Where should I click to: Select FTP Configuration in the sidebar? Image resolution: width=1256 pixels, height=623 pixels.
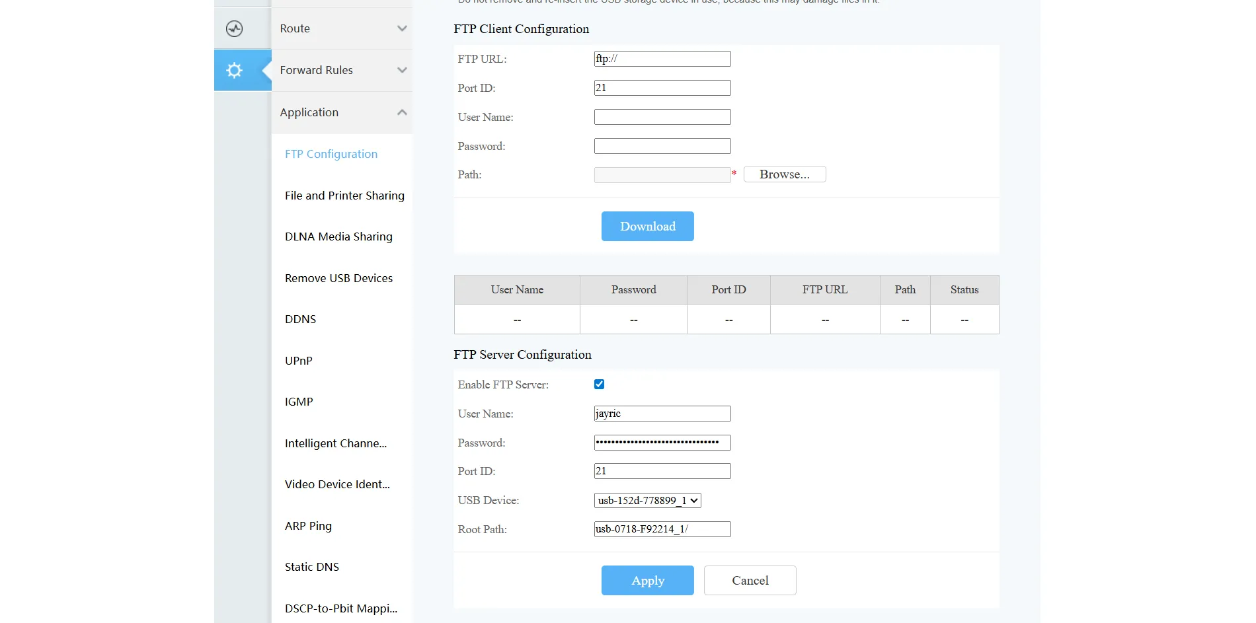pyautogui.click(x=331, y=154)
